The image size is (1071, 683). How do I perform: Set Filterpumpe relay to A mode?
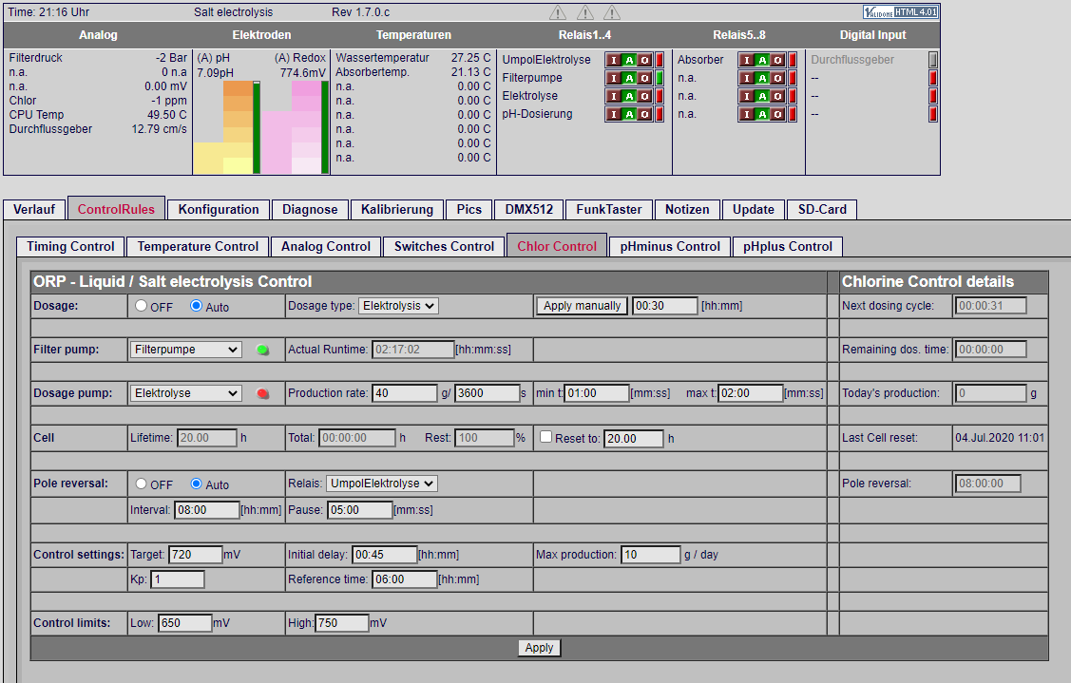(x=629, y=78)
